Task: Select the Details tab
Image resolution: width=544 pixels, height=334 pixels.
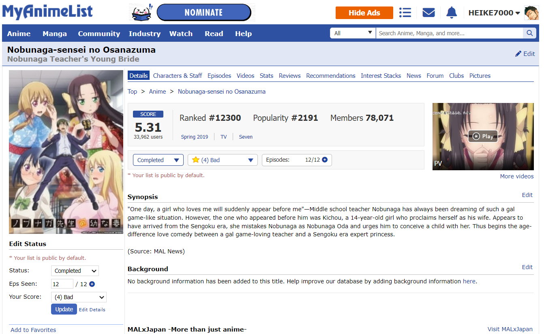Action: click(x=139, y=75)
